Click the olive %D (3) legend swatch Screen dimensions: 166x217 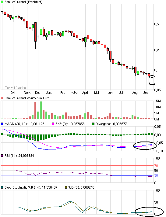coord(66,187)
